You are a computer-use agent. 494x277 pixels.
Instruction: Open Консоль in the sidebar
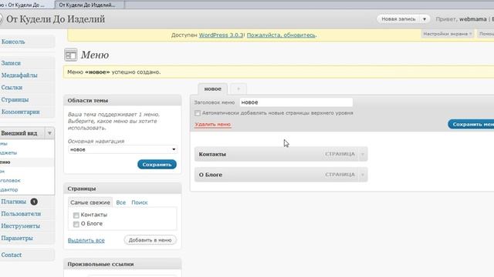coord(13,42)
